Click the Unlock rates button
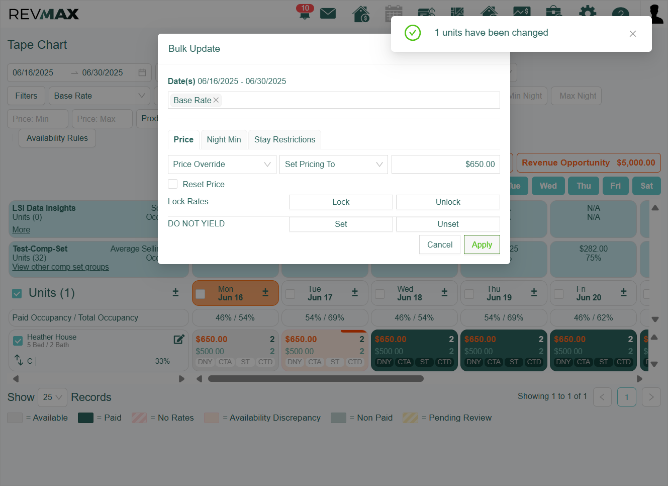Screen dimensions: 668x486 click(448, 202)
